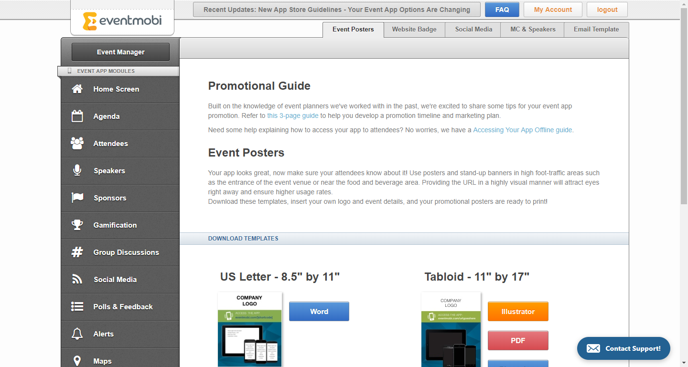Open the Website Badge tab
Image resolution: width=688 pixels, height=367 pixels.
[x=414, y=30]
